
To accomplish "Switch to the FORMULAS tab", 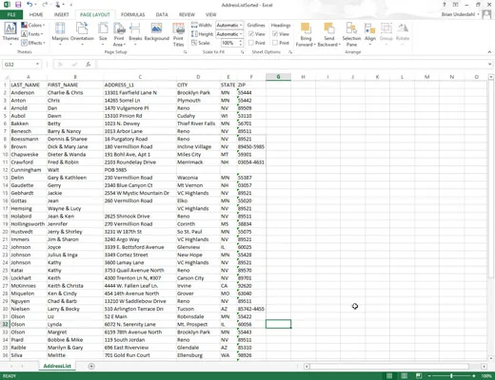I will coord(132,14).
